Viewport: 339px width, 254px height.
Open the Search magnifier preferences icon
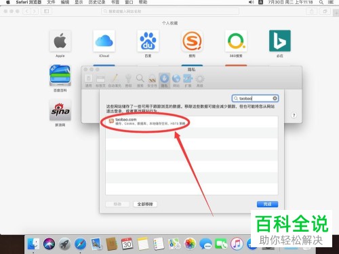pos(140,81)
